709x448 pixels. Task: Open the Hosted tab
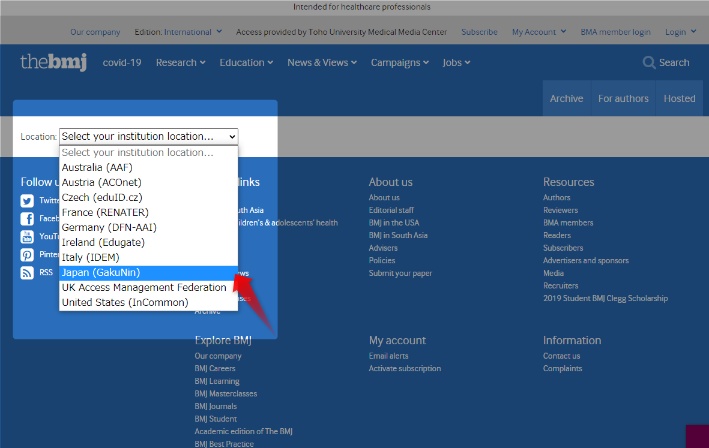point(680,98)
